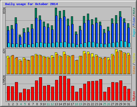137x107 pixels.
Task: Click day label 28 on the x-axis
Action: coord(116,104)
